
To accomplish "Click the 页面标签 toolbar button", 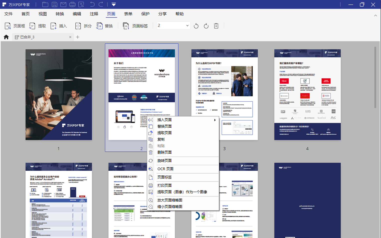I will tap(135, 26).
